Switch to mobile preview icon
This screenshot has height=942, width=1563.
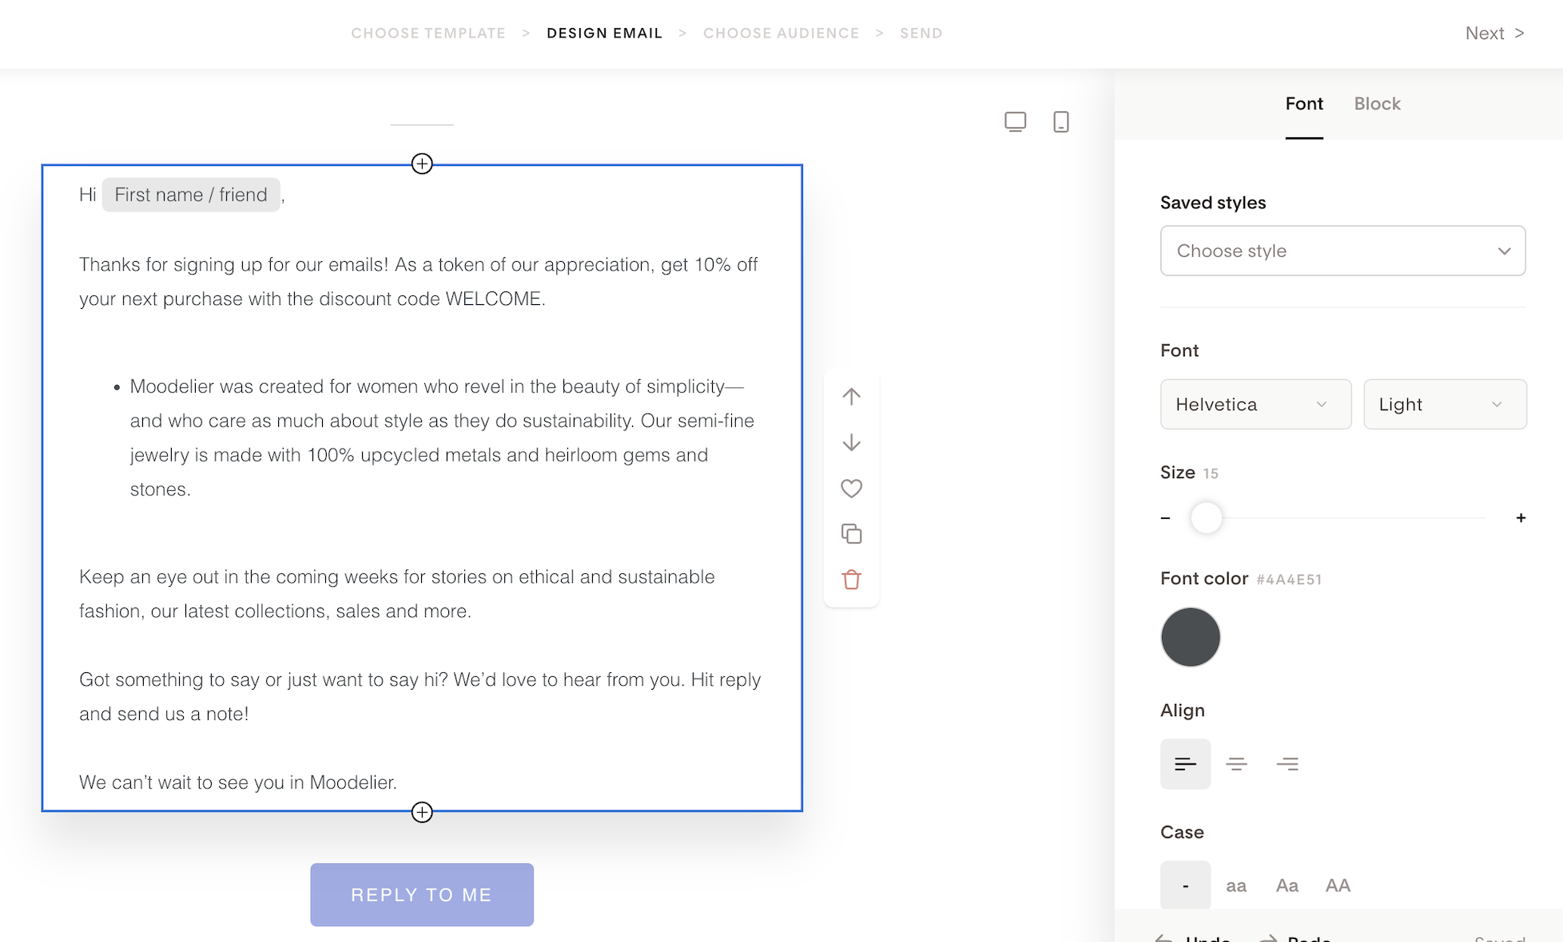pos(1060,121)
